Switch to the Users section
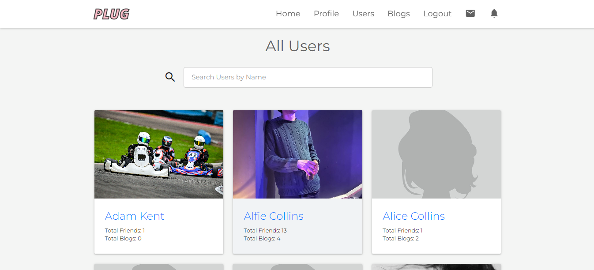 pos(363,14)
